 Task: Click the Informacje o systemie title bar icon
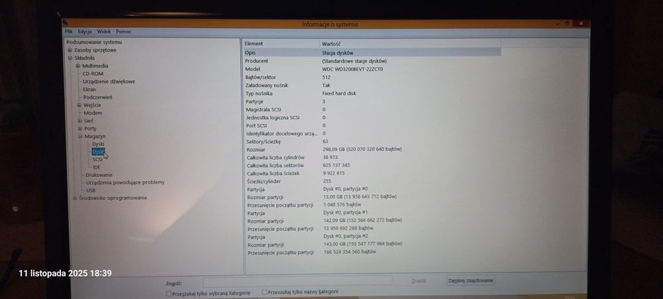pyautogui.click(x=65, y=23)
